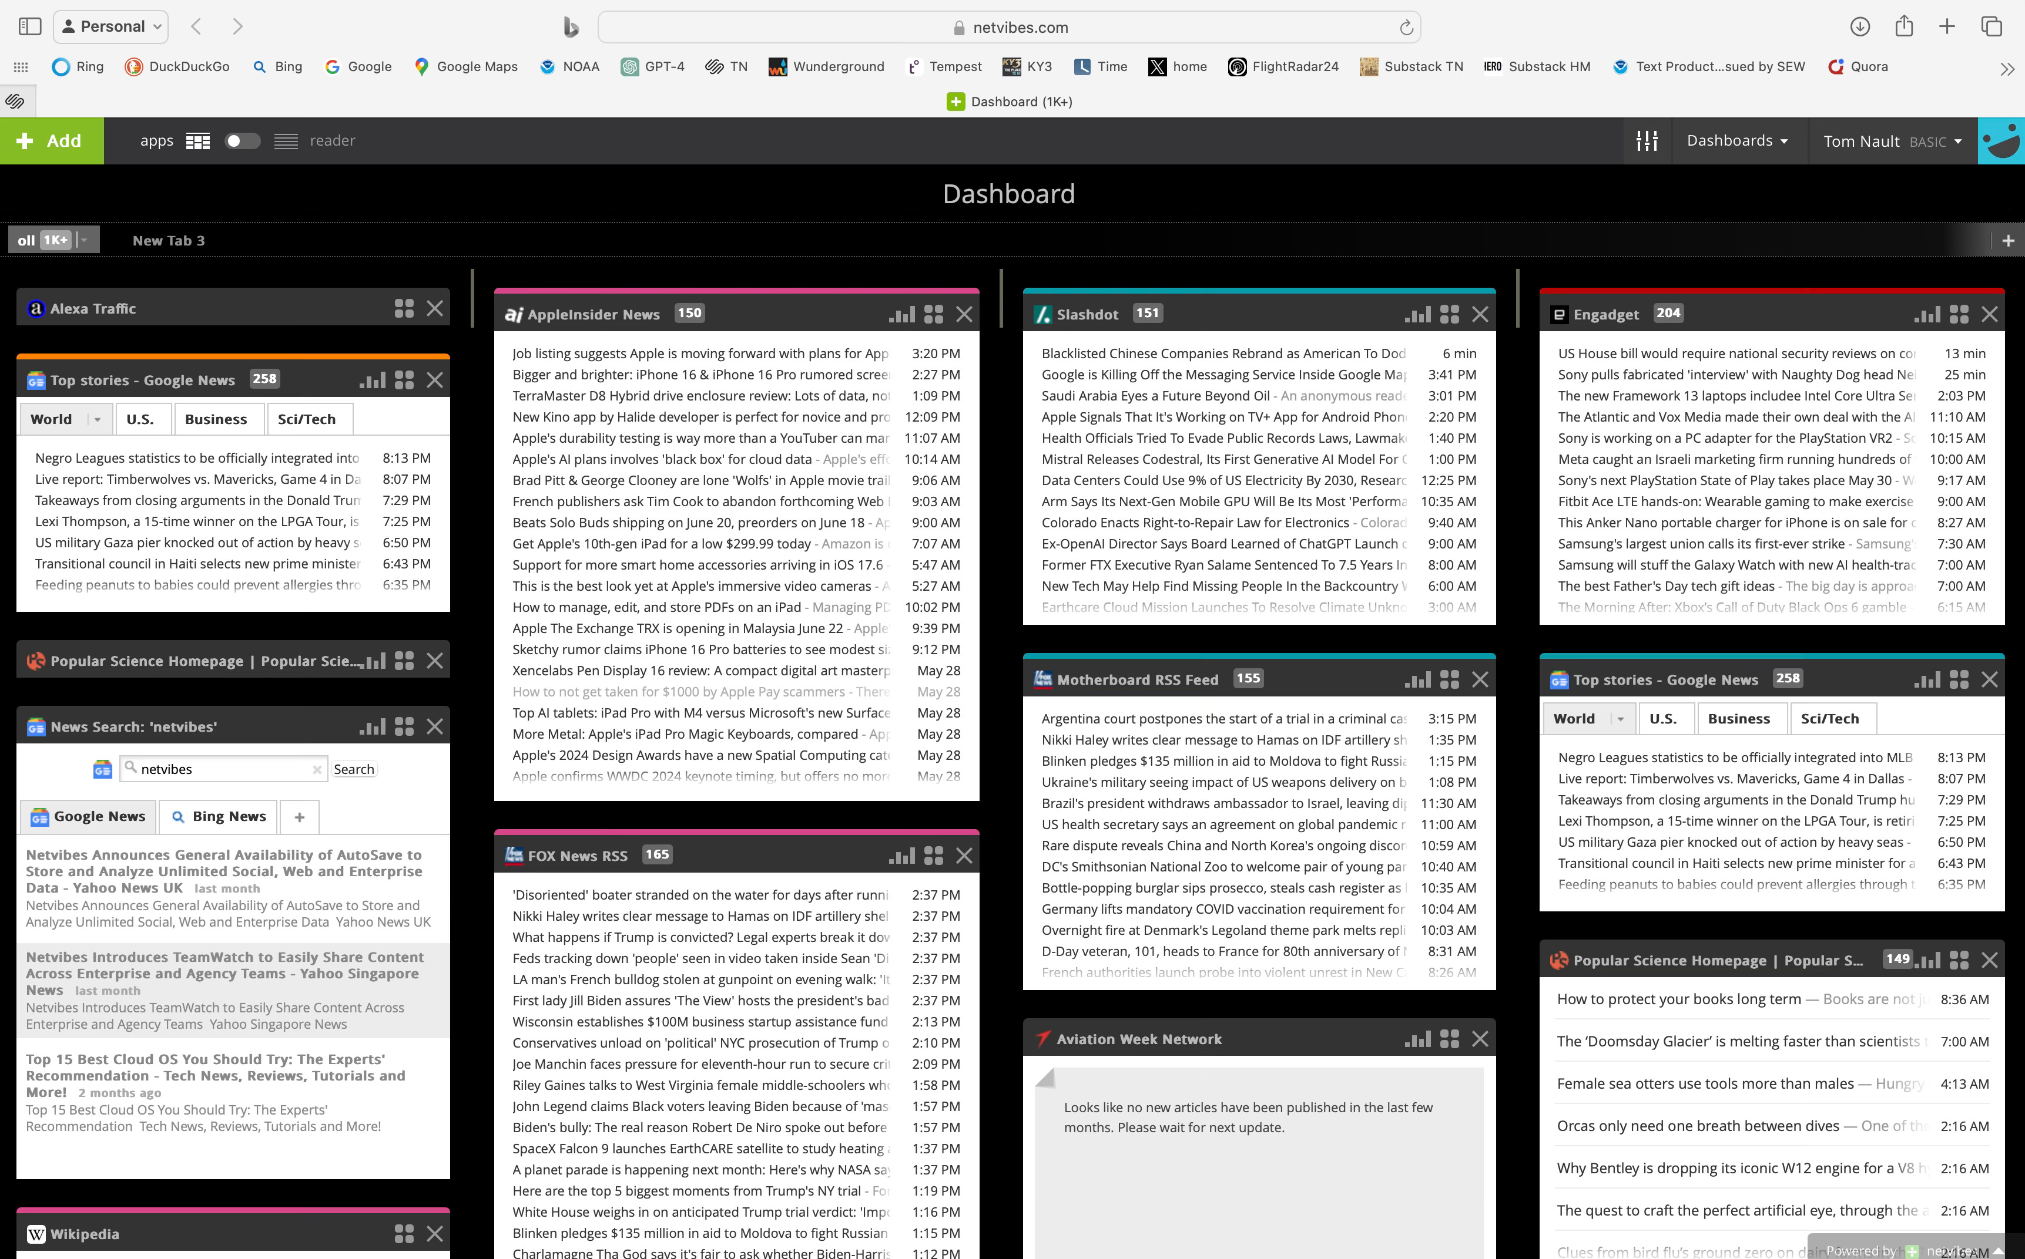This screenshot has height=1259, width=2025.
Task: Switch to New Tab 3
Action: click(x=168, y=240)
